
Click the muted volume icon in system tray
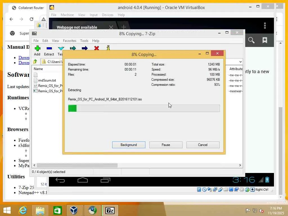261,211
